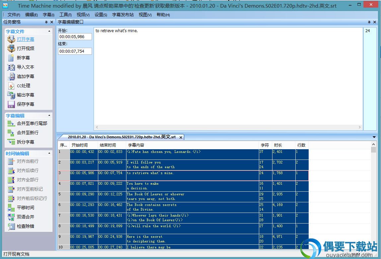Open the 字幕(I) menu
Image resolution: width=381 pixels, height=259 pixels.
pyautogui.click(x=48, y=15)
